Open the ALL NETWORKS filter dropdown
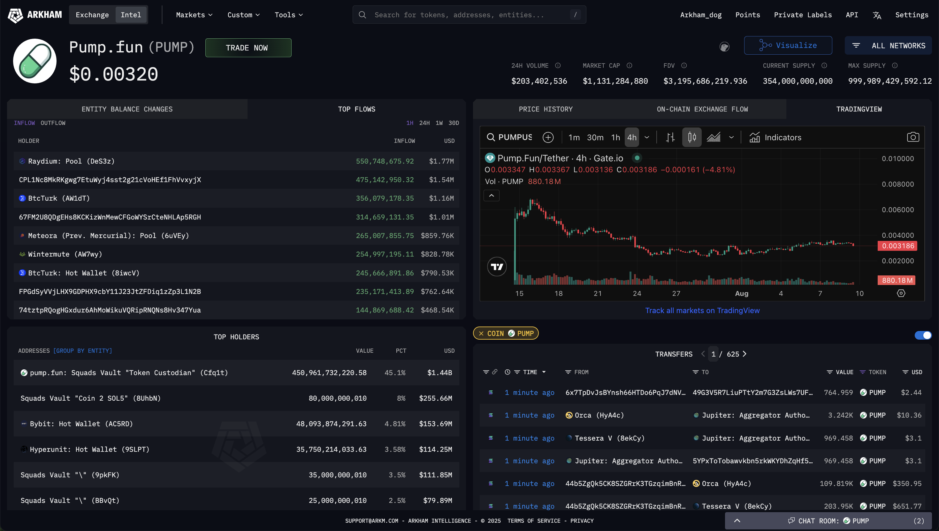 click(x=888, y=46)
